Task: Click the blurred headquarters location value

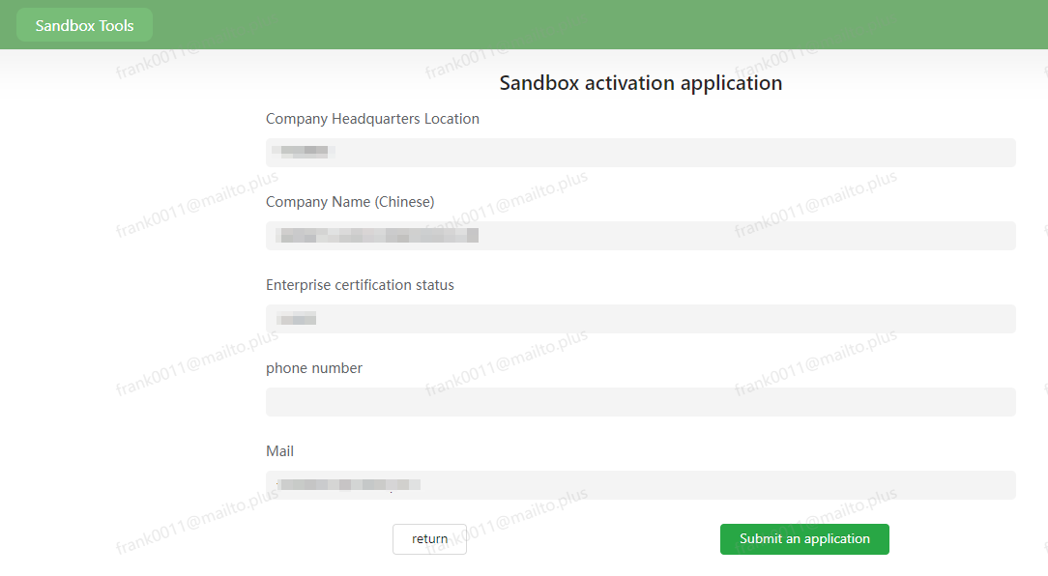Action: point(303,152)
